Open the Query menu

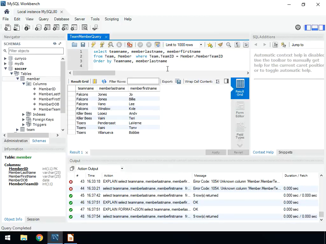(x=44, y=19)
